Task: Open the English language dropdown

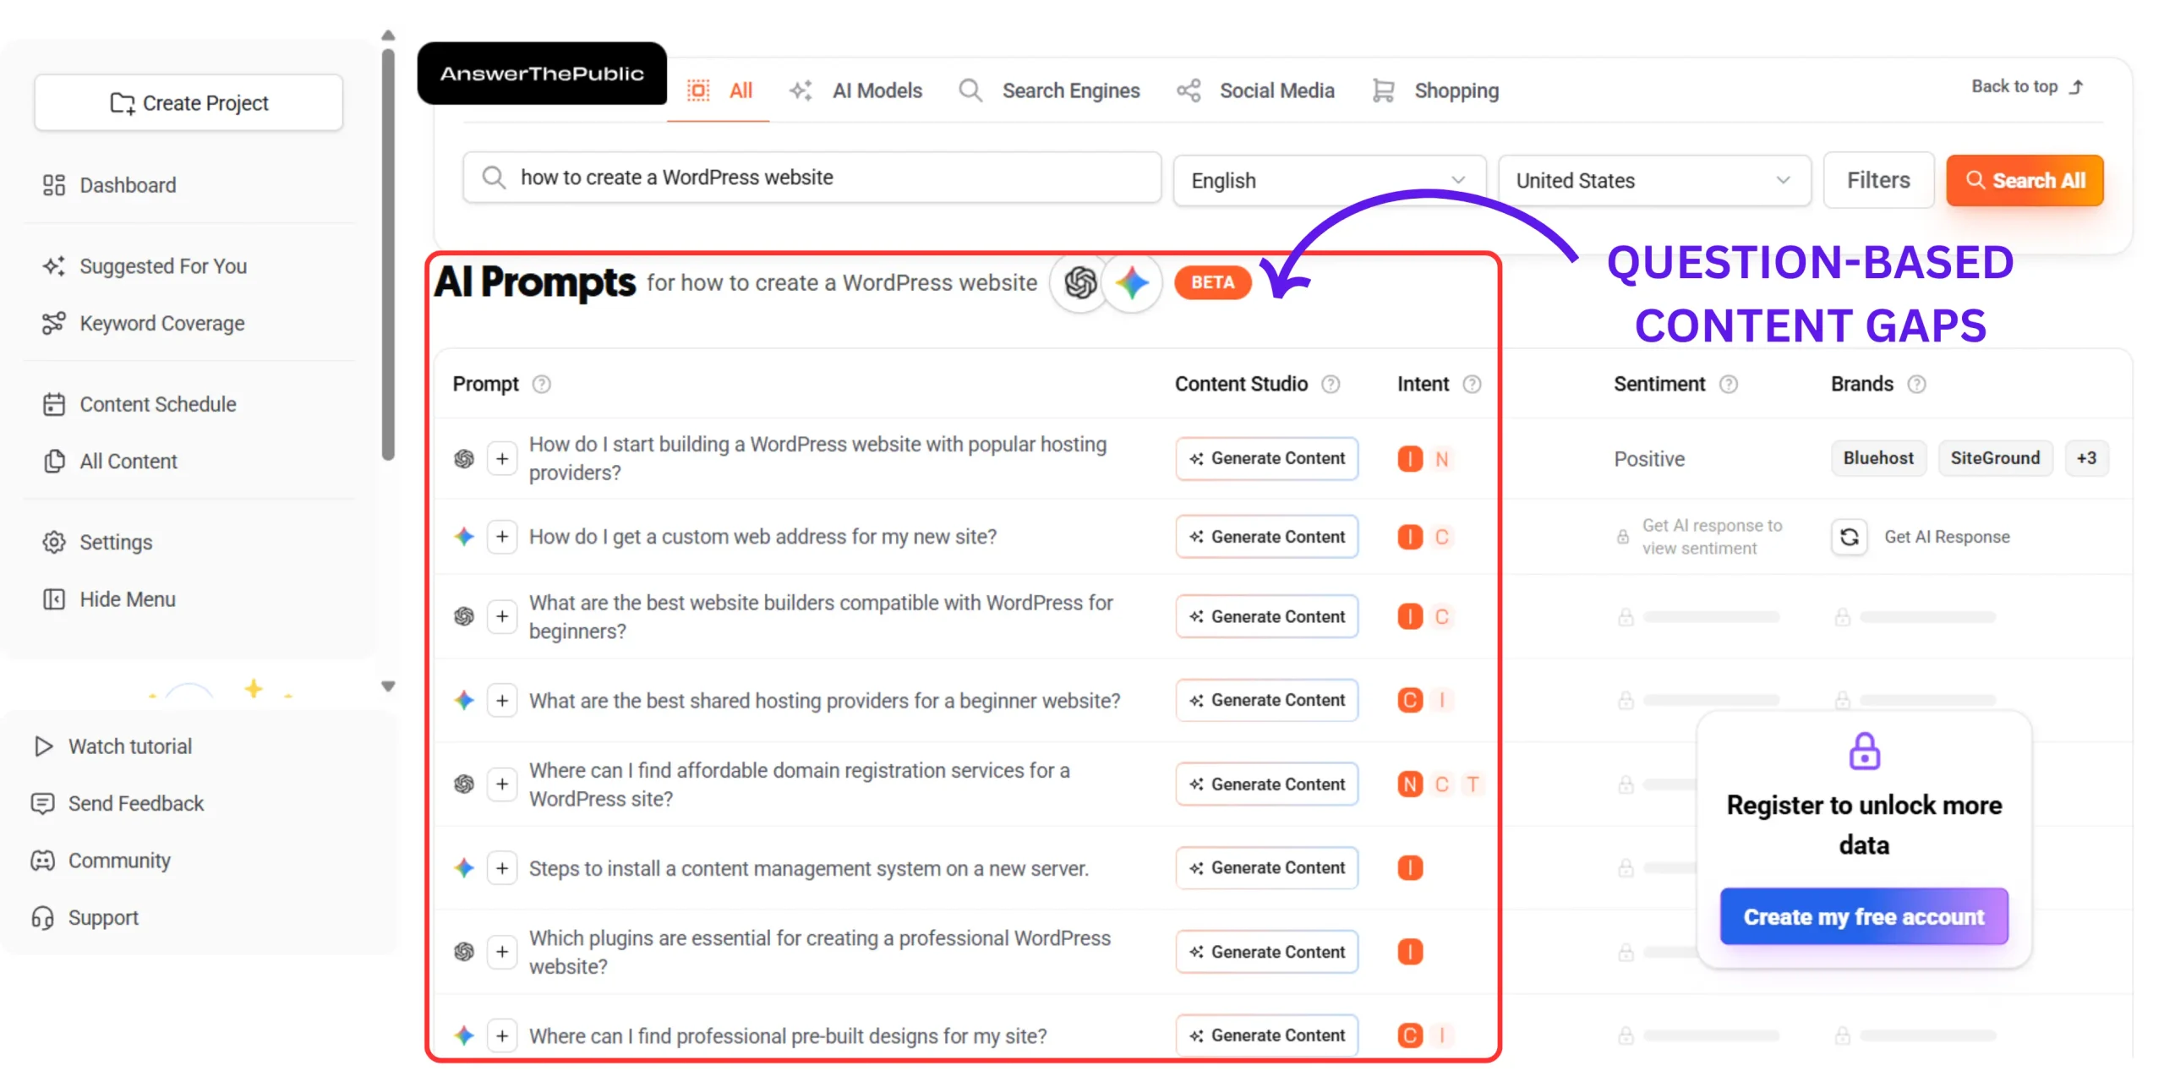Action: pos(1329,180)
